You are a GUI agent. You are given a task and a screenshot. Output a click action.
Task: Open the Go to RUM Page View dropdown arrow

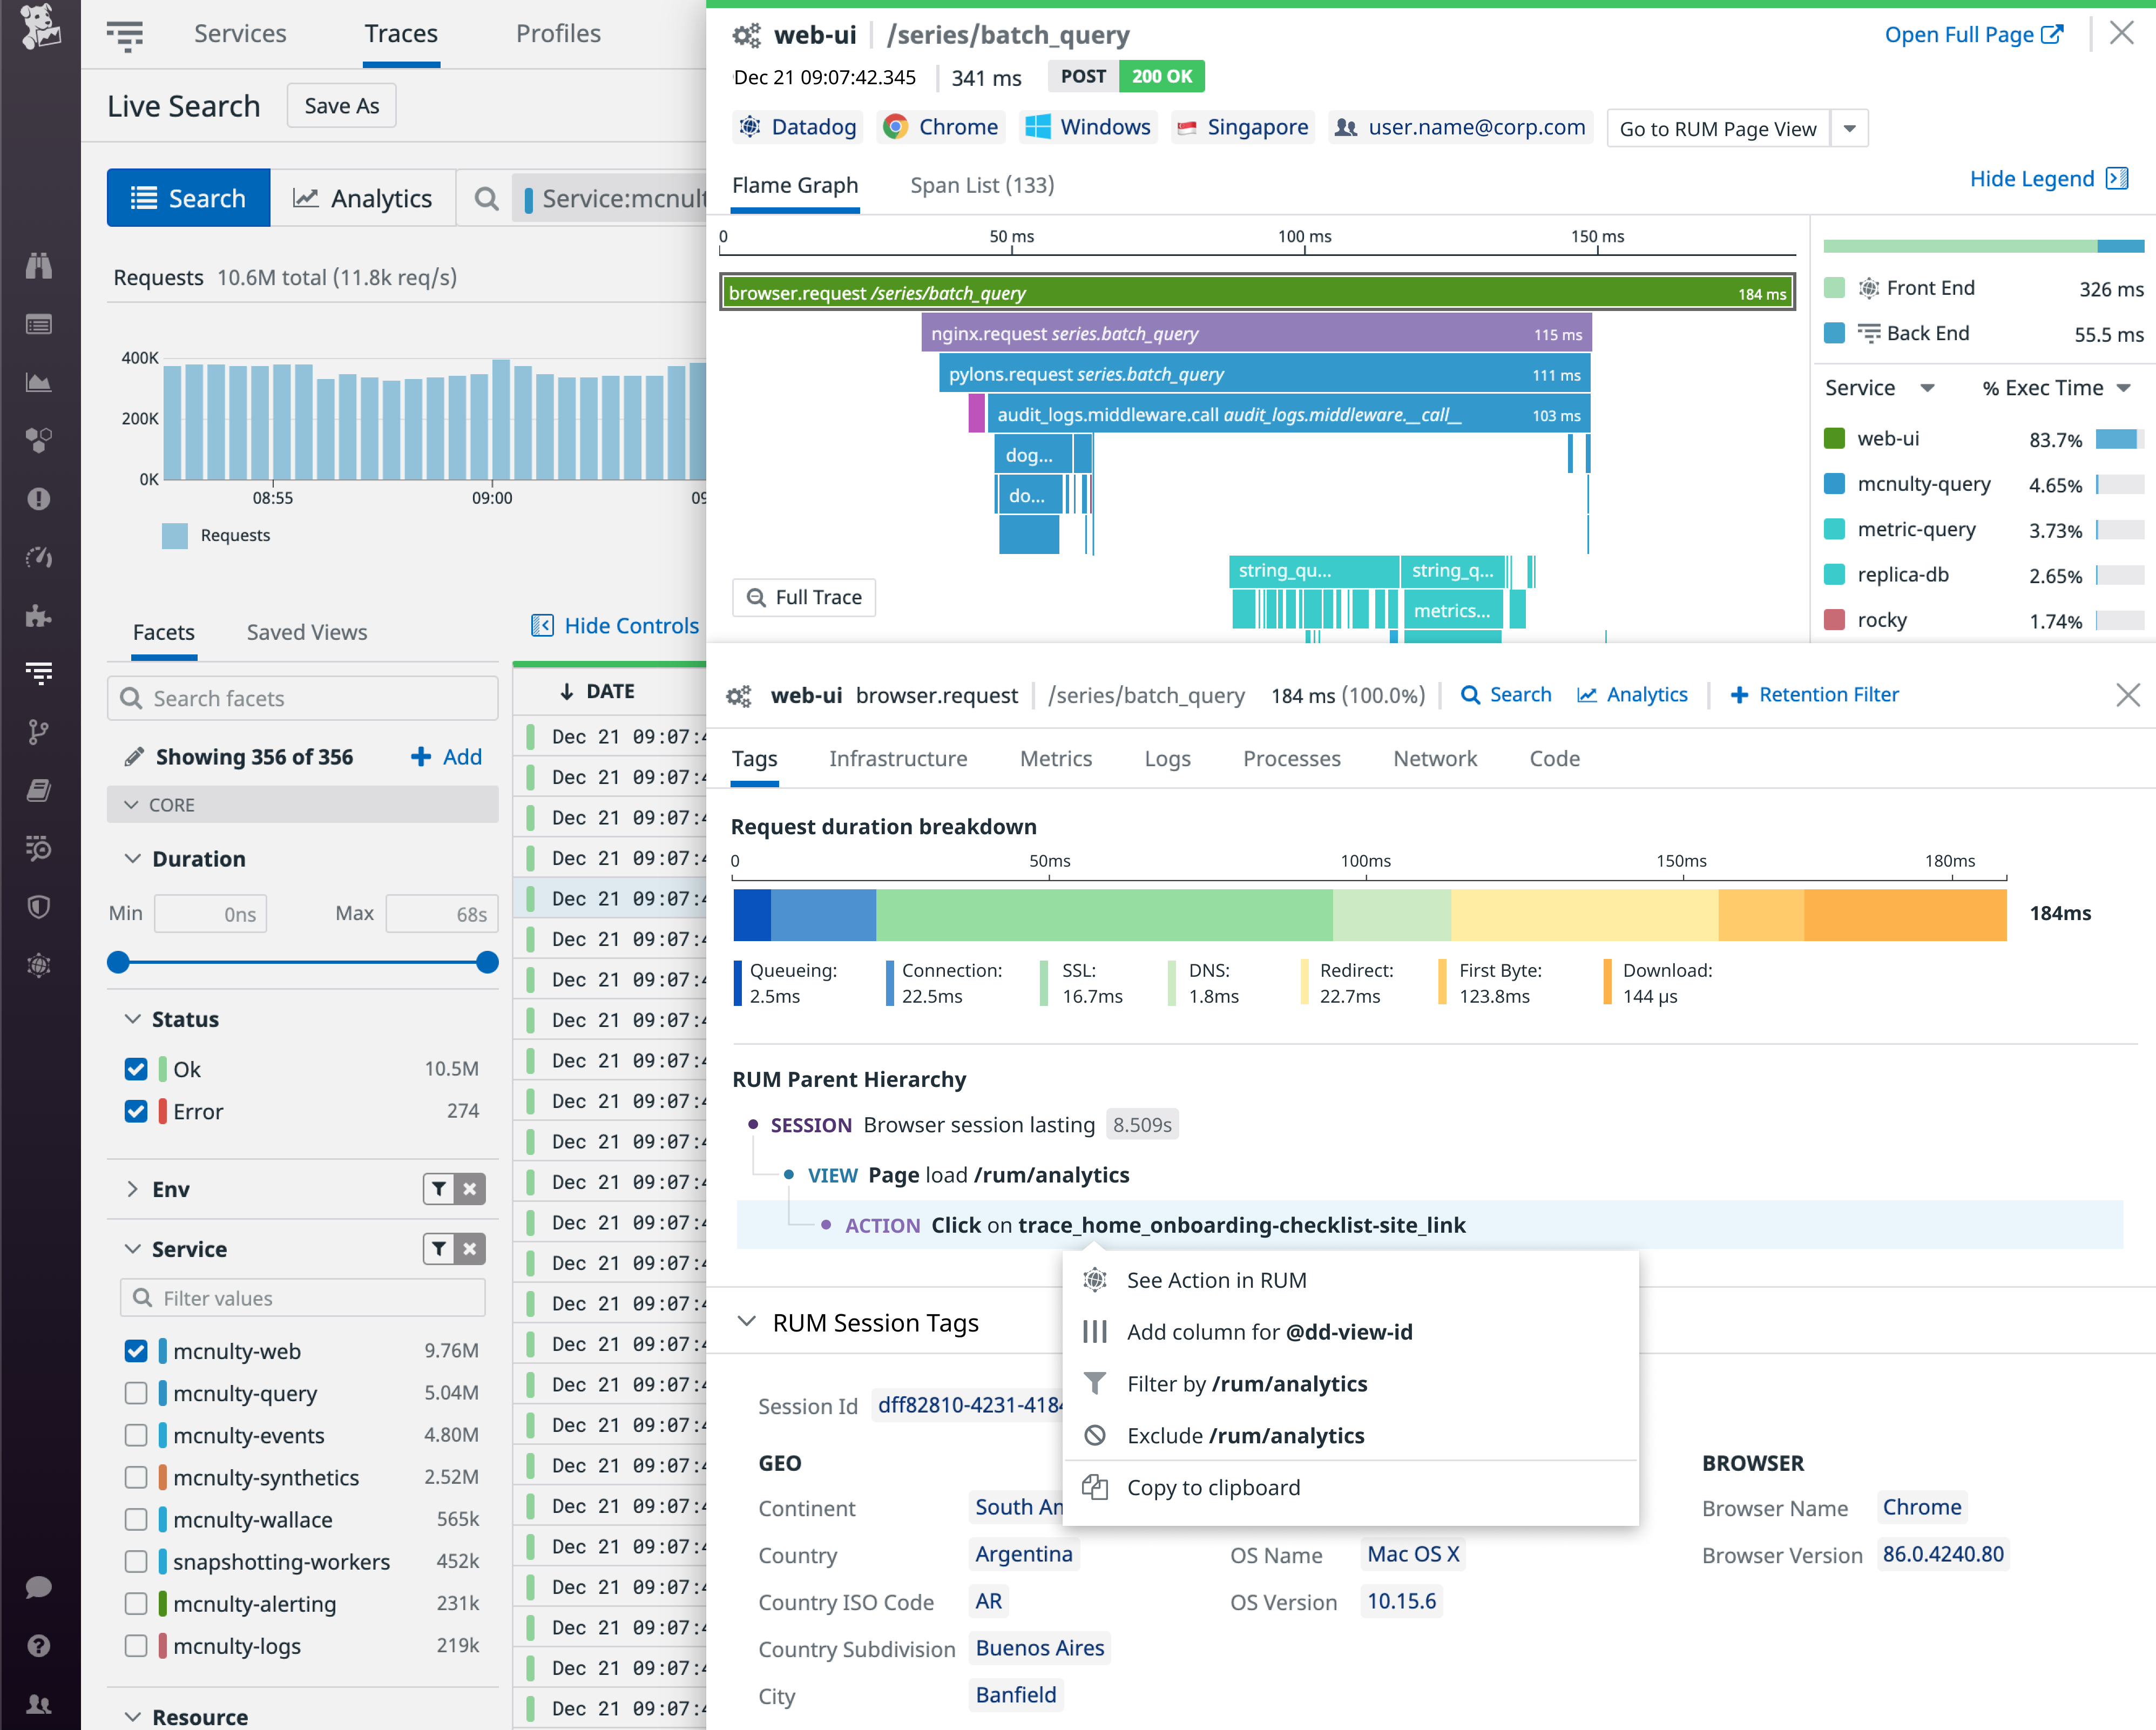coord(1850,128)
